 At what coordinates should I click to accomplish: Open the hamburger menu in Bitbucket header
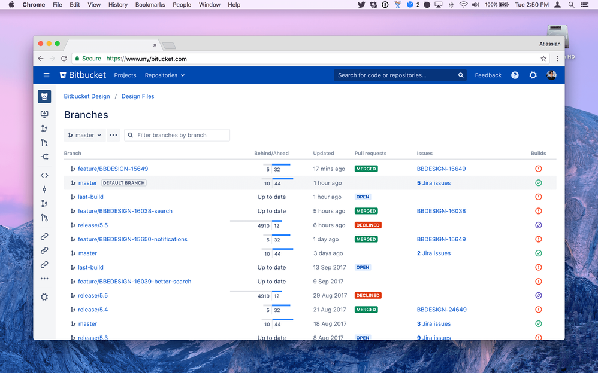coord(46,75)
